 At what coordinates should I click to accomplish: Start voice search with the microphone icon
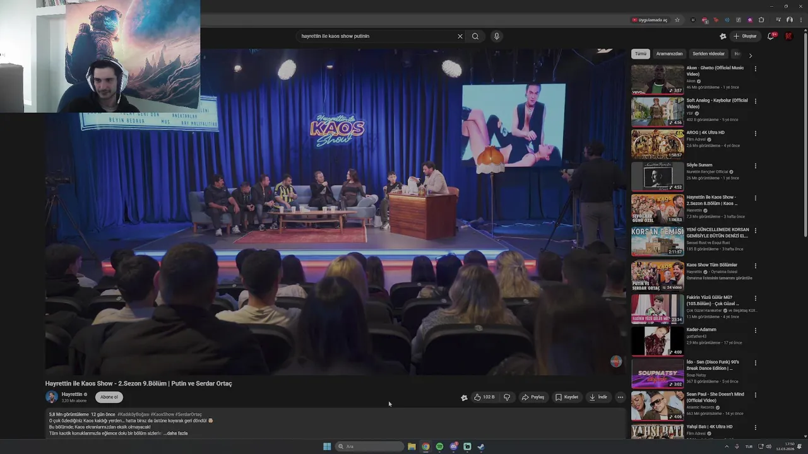(497, 36)
